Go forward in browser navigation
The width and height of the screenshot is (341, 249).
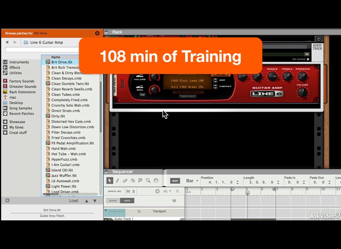15,42
